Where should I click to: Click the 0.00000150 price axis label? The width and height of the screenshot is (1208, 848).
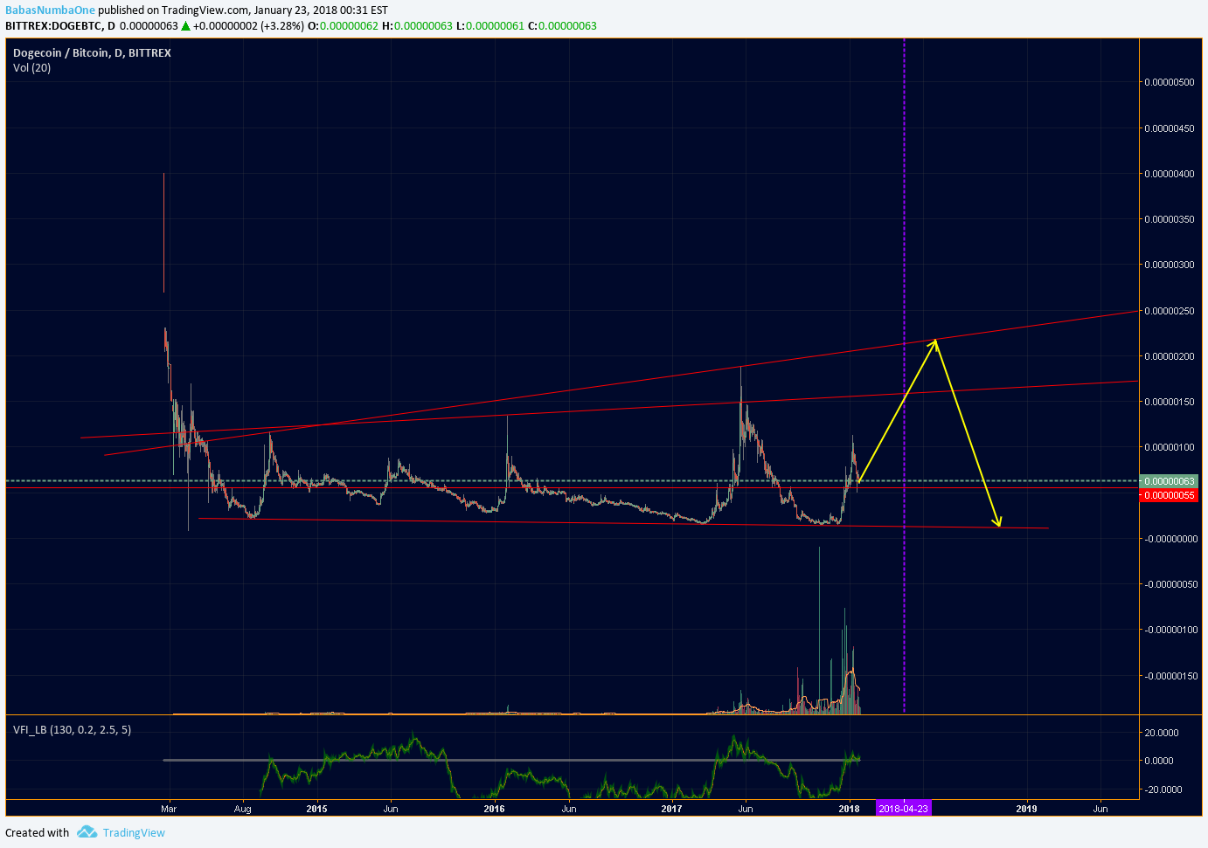click(1170, 402)
